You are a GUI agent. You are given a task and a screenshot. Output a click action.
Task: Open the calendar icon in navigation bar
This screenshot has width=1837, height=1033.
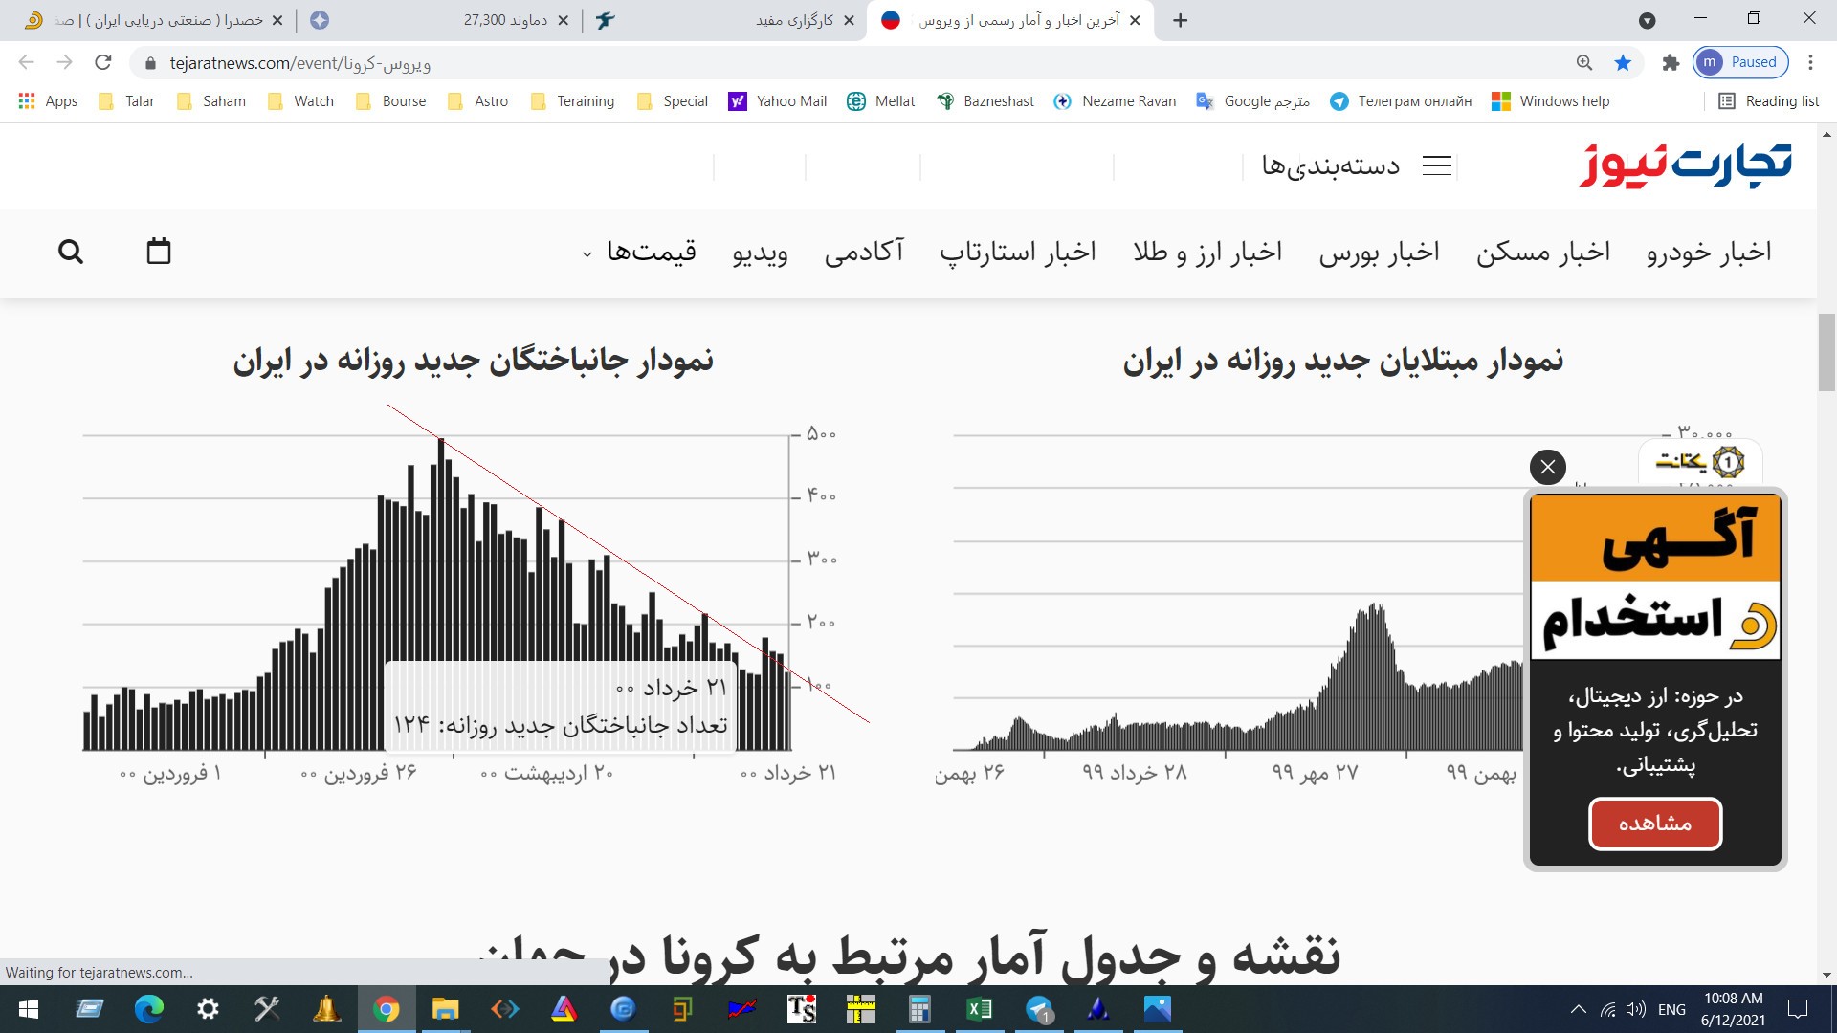pyautogui.click(x=159, y=251)
